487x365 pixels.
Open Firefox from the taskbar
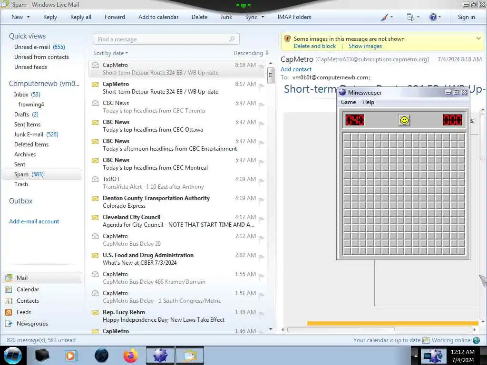(x=131, y=355)
